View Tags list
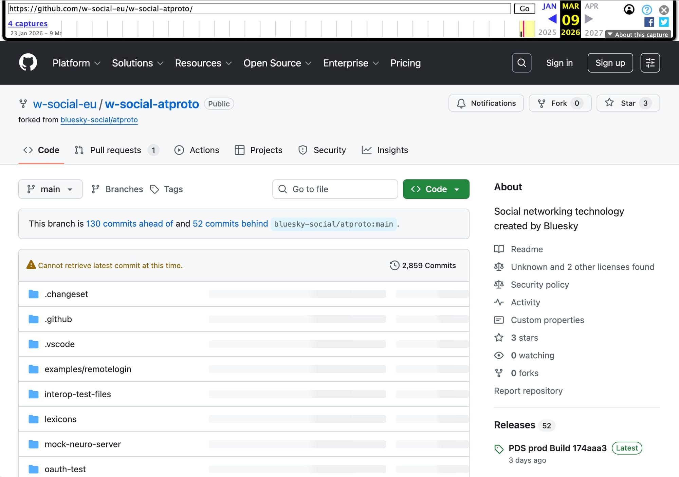Viewport: 679px width, 477px height. (x=166, y=189)
